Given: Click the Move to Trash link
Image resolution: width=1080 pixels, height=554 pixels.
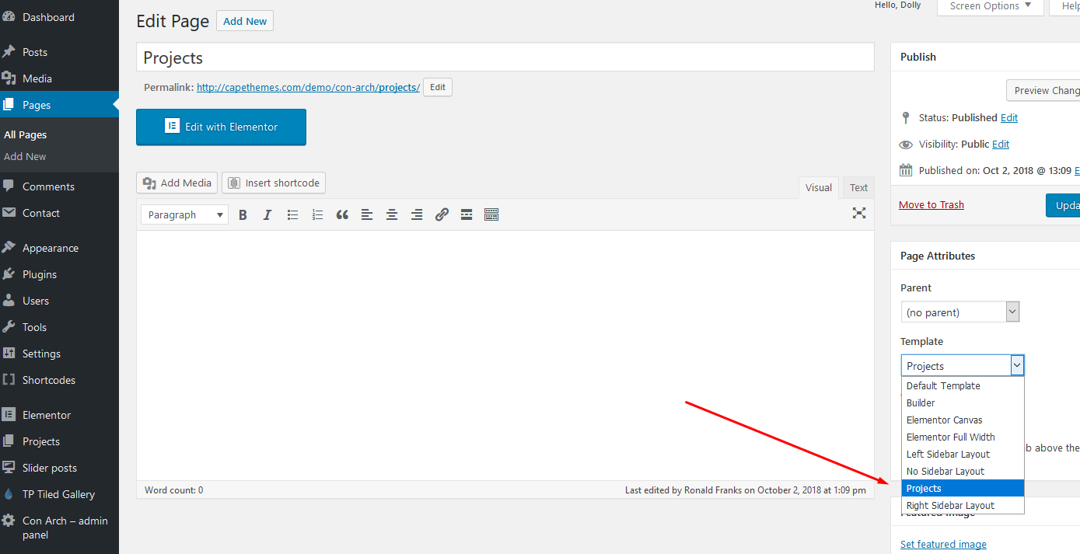Looking at the screenshot, I should coord(931,205).
